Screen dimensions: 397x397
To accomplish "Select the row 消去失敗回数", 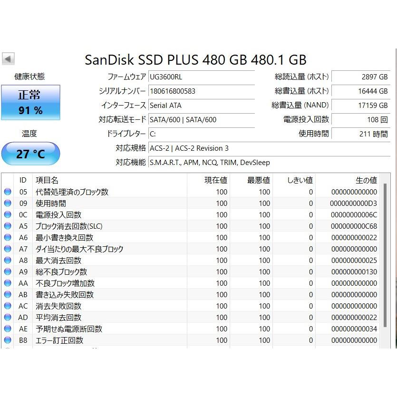I will coord(191,306).
